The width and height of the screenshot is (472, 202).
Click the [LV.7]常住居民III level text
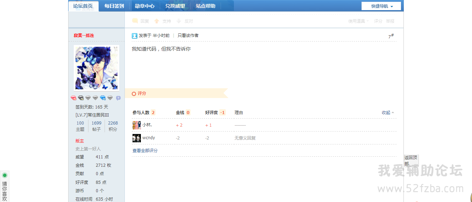point(92,115)
